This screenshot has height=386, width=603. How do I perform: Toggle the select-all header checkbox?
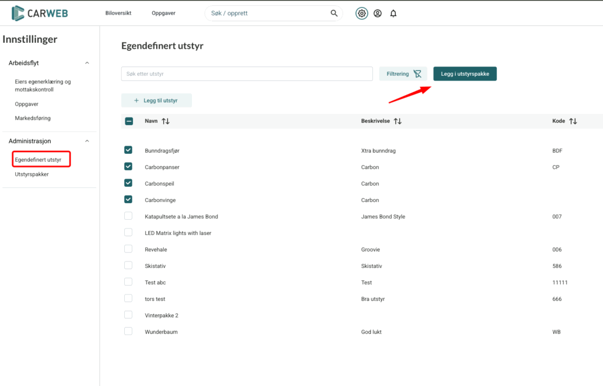(129, 121)
